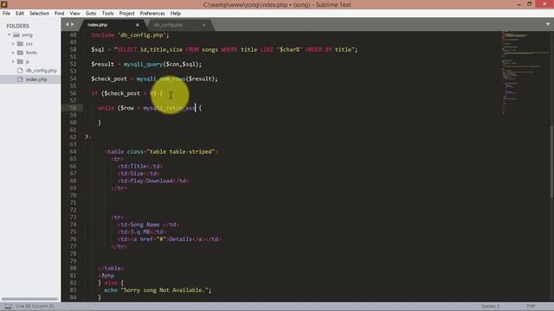Click the db_config.php file icon in sidebar
The width and height of the screenshot is (554, 311).
[20, 71]
